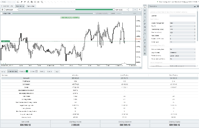Open the Order type dropdown
The height and width of the screenshot is (128, 199).
[182, 42]
